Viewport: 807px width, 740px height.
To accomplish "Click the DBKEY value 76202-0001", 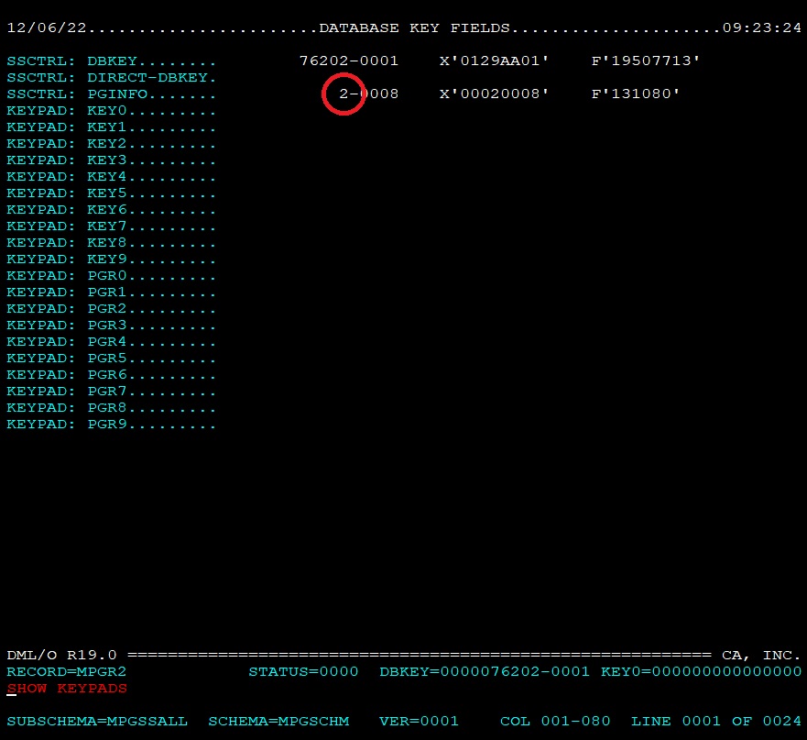I will [349, 61].
